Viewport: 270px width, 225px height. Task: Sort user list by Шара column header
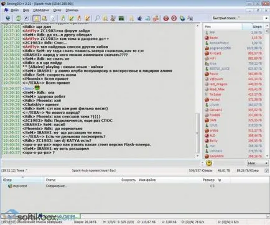253,27
